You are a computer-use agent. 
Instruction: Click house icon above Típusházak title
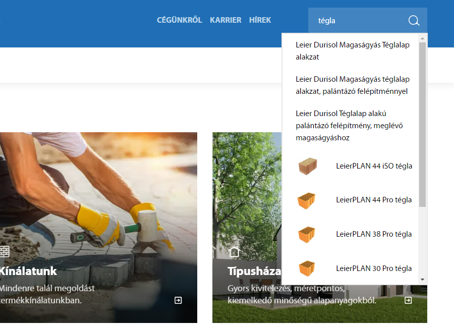[x=234, y=252]
